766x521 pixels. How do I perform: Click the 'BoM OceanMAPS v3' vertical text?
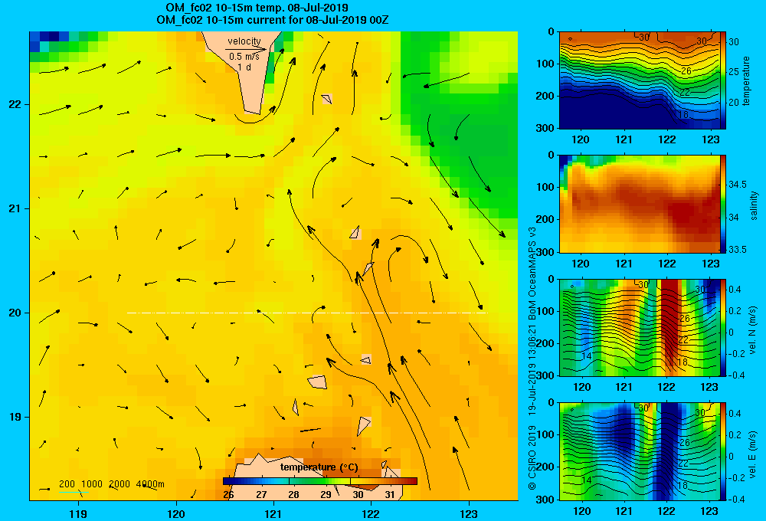coord(532,274)
